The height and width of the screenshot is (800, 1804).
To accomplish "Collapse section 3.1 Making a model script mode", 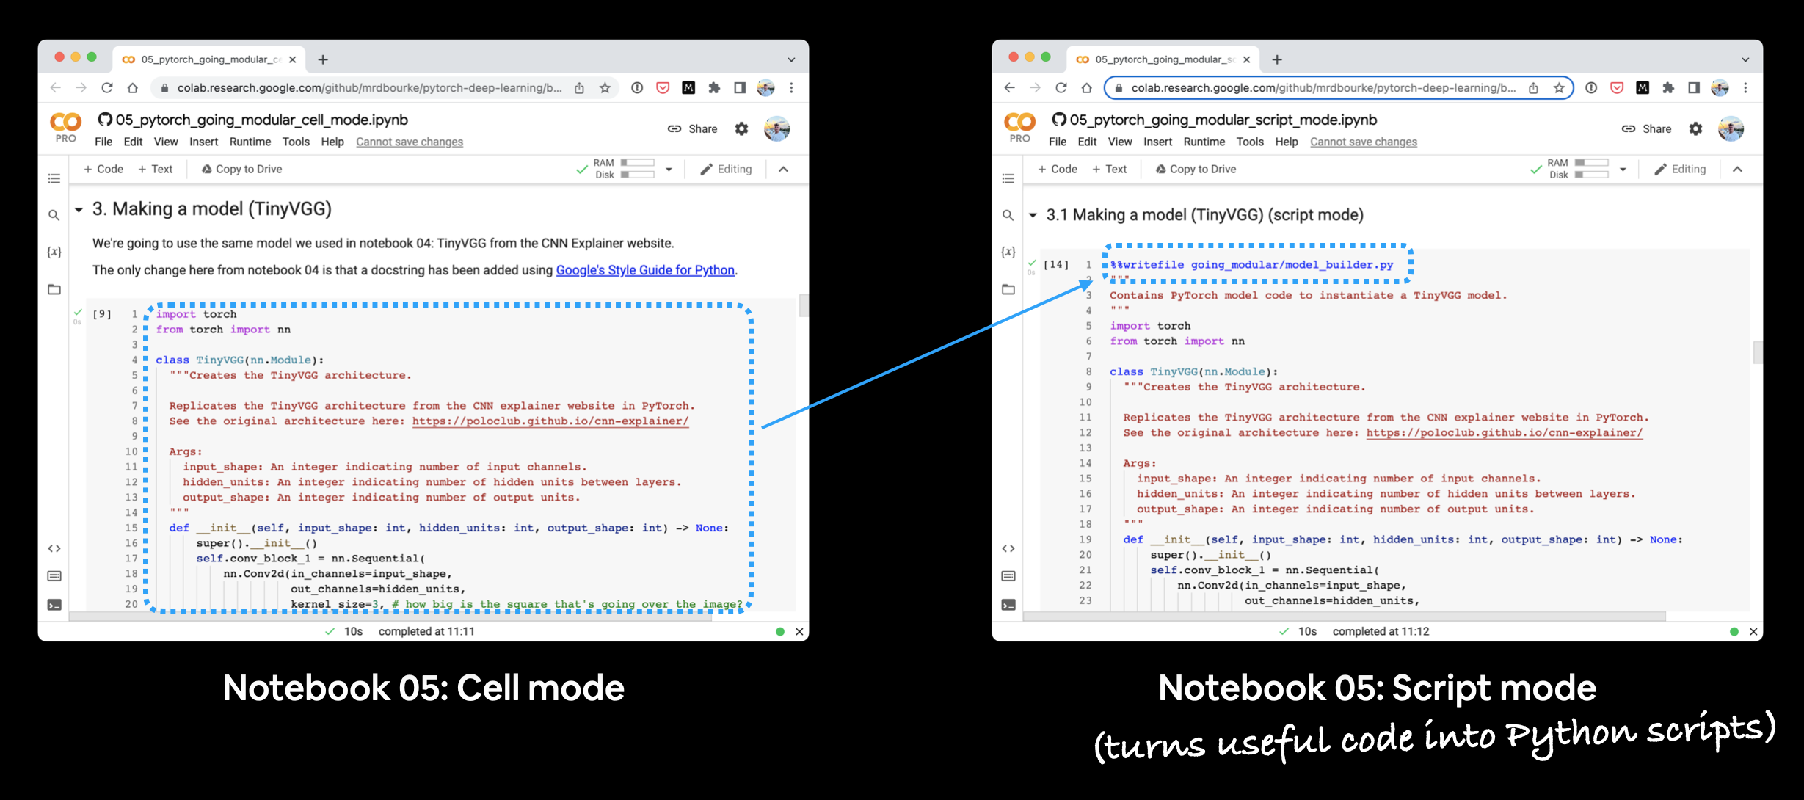I will 1033,216.
